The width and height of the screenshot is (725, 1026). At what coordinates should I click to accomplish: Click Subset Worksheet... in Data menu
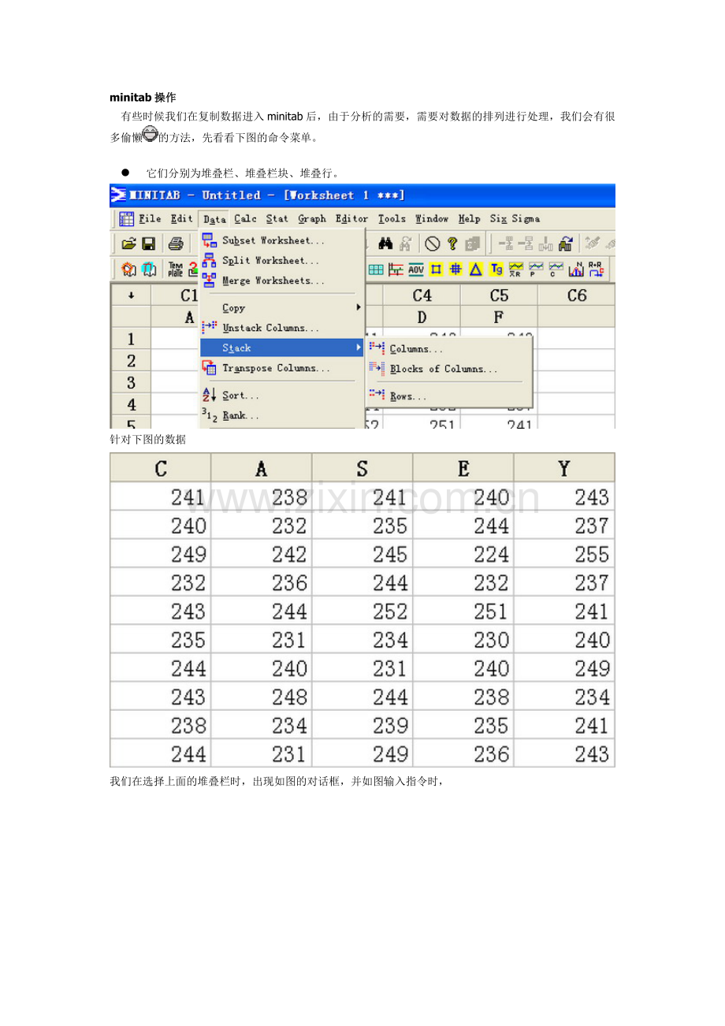[x=273, y=240]
